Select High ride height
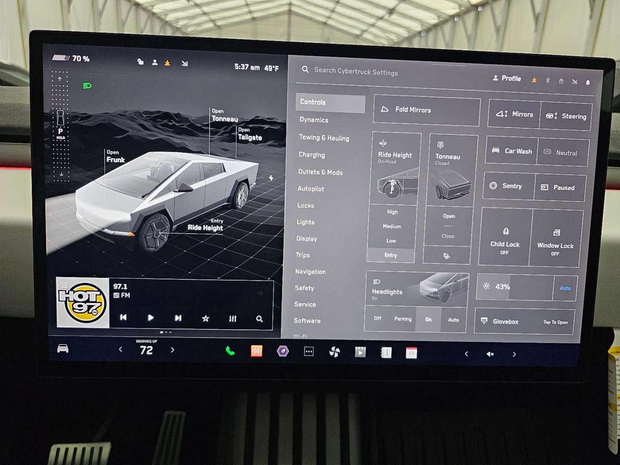Viewport: 620px width, 465px height. point(392,212)
